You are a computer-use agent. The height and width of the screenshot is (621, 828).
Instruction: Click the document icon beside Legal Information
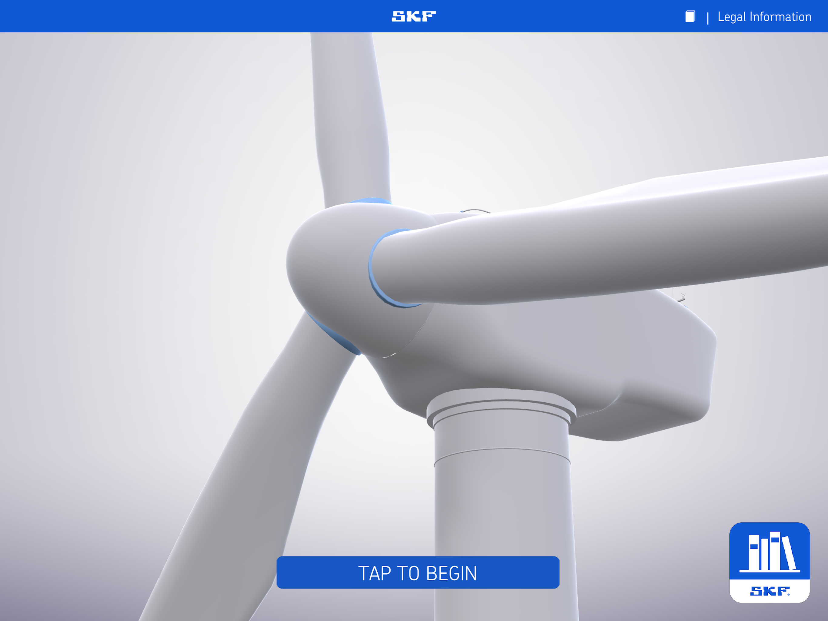(690, 16)
